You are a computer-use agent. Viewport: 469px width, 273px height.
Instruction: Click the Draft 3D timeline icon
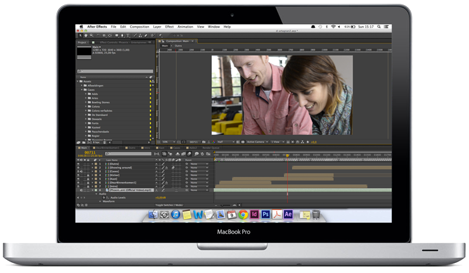170,154
